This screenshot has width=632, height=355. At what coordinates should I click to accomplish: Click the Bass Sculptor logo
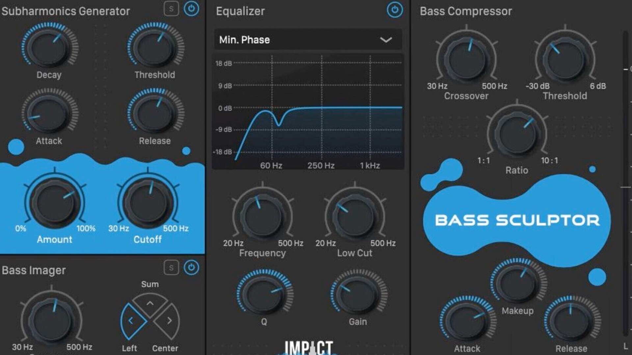click(x=517, y=220)
